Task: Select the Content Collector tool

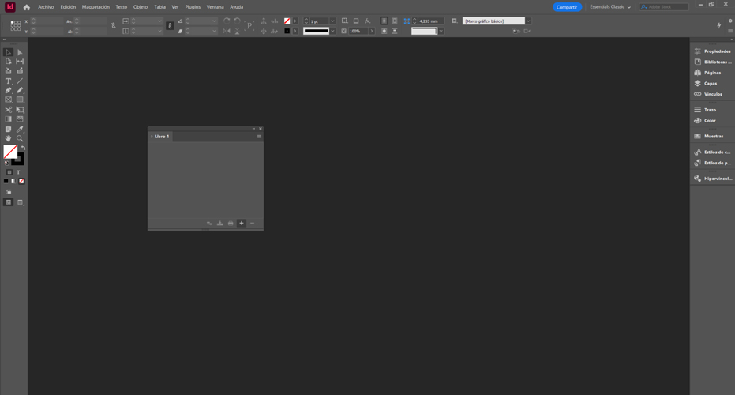Action: [9, 71]
